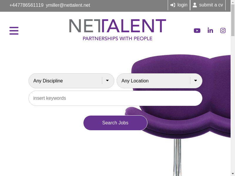Visit the LinkedIn profile icon
The height and width of the screenshot is (176, 235).
210,31
